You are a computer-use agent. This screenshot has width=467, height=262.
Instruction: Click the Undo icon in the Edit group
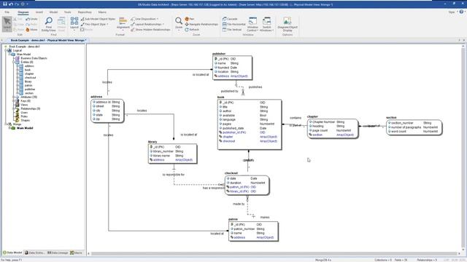(28, 19)
